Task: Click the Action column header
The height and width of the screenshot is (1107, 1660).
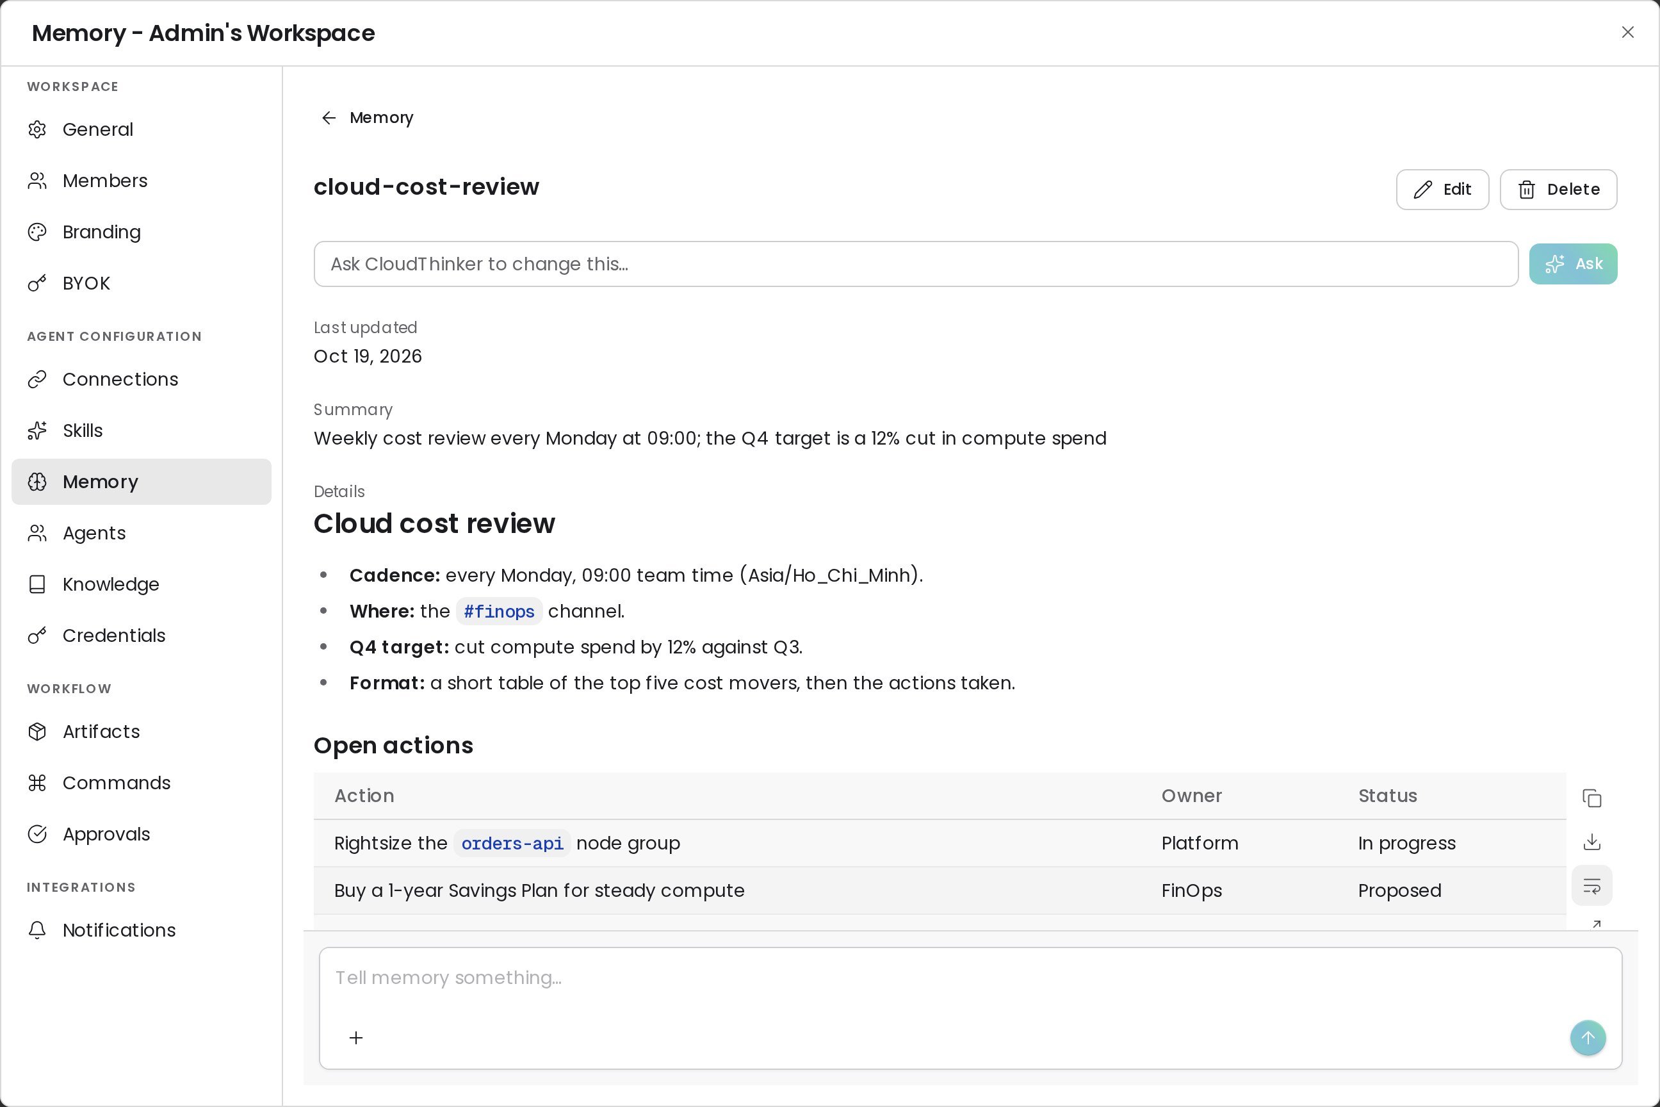Action: point(364,796)
